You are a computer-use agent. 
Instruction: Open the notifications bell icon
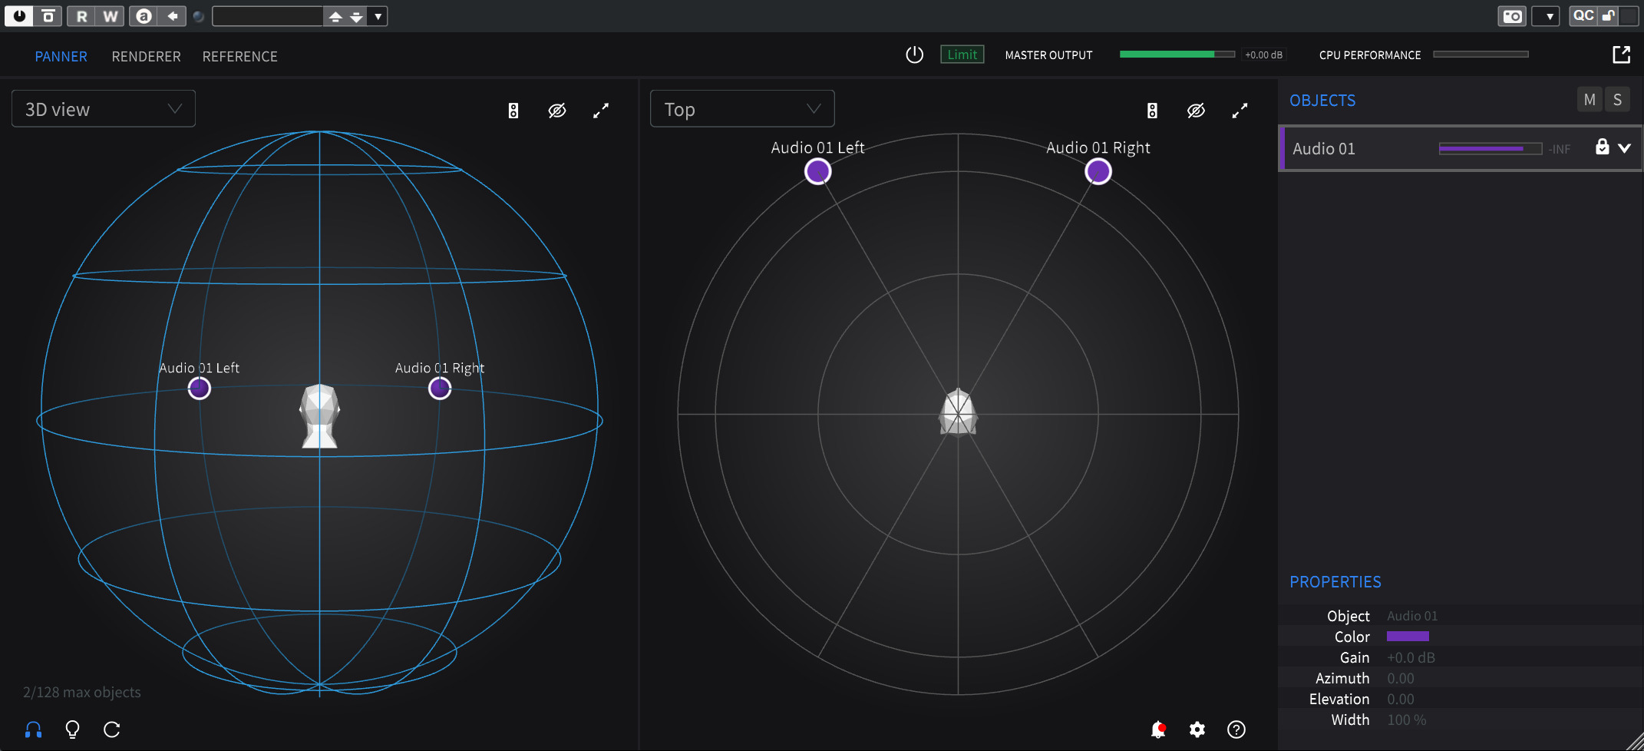pos(1158,729)
